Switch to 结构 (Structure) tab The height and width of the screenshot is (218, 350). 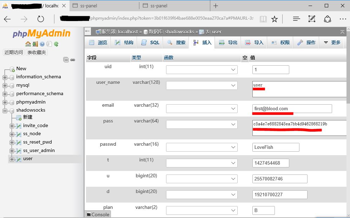pos(124,42)
